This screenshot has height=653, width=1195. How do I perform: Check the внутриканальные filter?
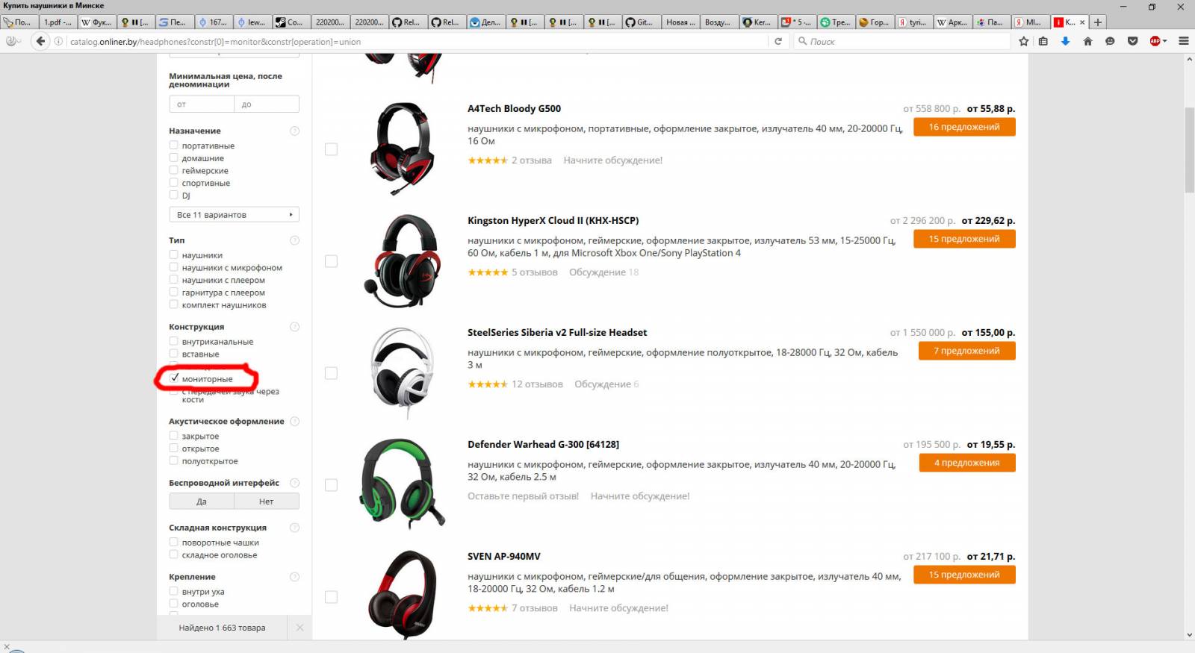(173, 341)
